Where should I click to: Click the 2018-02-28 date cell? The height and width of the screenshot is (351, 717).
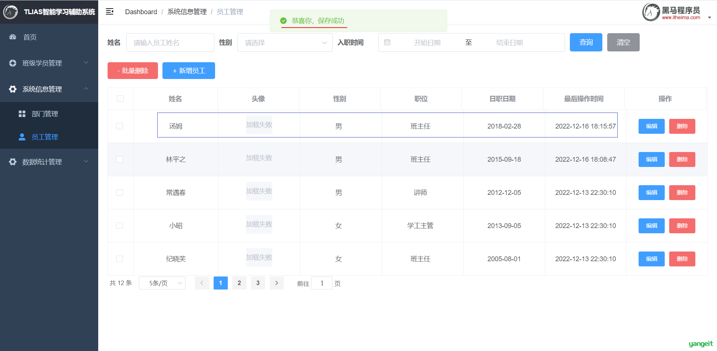pos(504,126)
